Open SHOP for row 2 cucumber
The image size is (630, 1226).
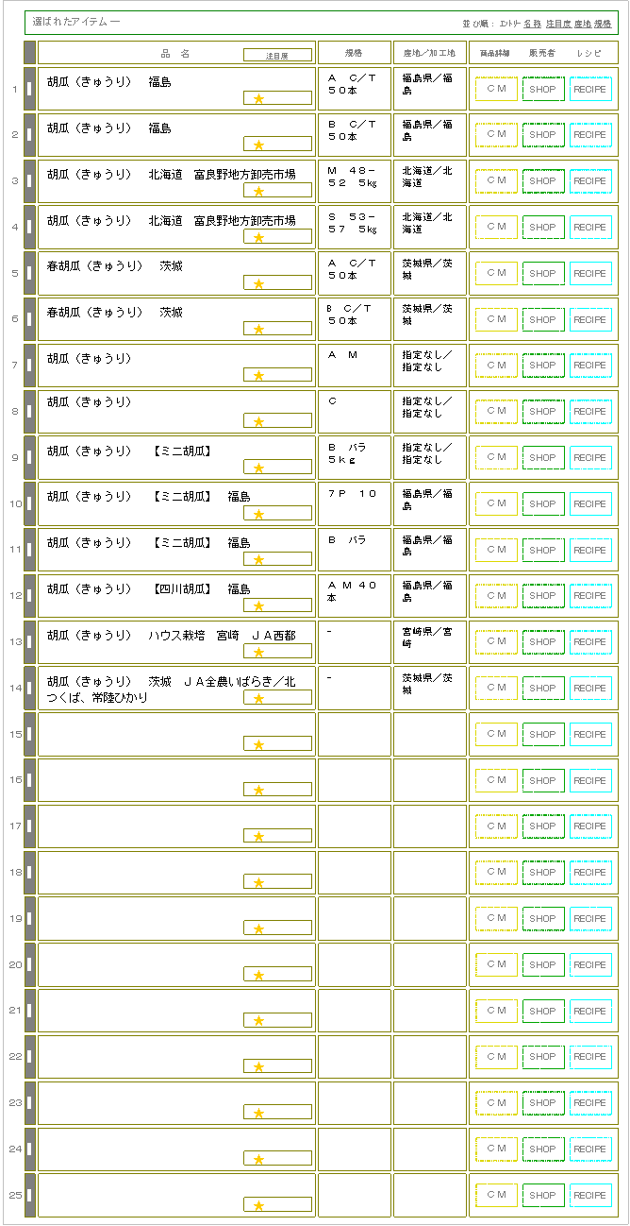click(543, 135)
